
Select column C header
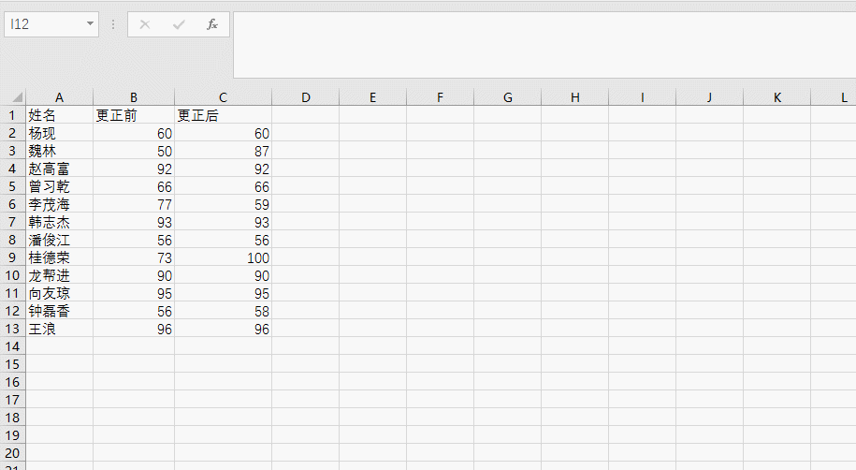point(223,97)
